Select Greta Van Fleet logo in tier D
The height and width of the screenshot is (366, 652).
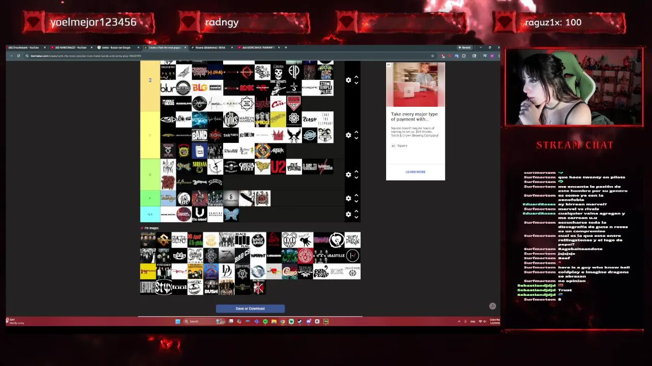[x=247, y=167]
